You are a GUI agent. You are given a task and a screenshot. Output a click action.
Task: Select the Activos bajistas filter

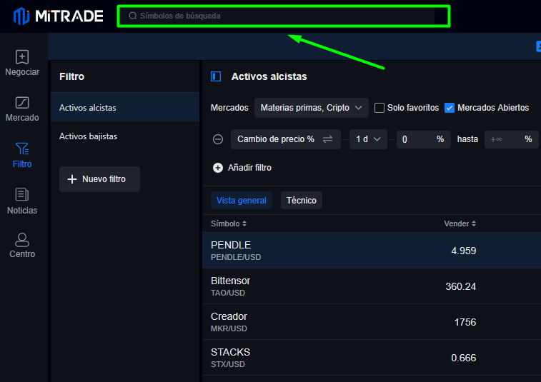(125, 136)
